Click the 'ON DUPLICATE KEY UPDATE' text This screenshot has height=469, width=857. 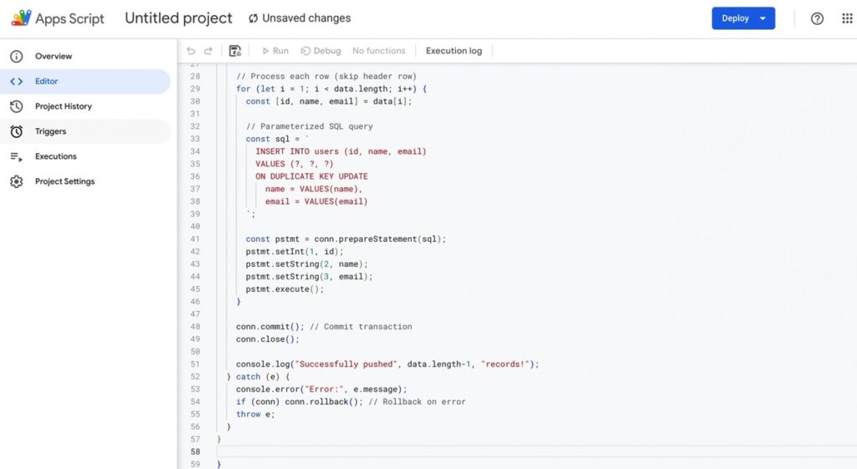(311, 176)
